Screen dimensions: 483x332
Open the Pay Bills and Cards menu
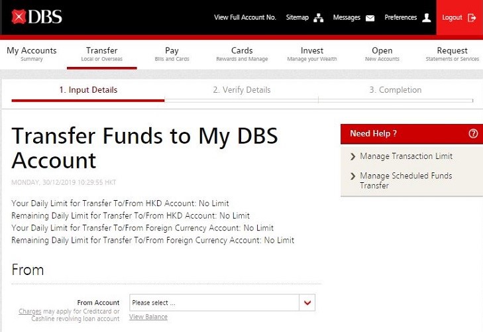(172, 54)
